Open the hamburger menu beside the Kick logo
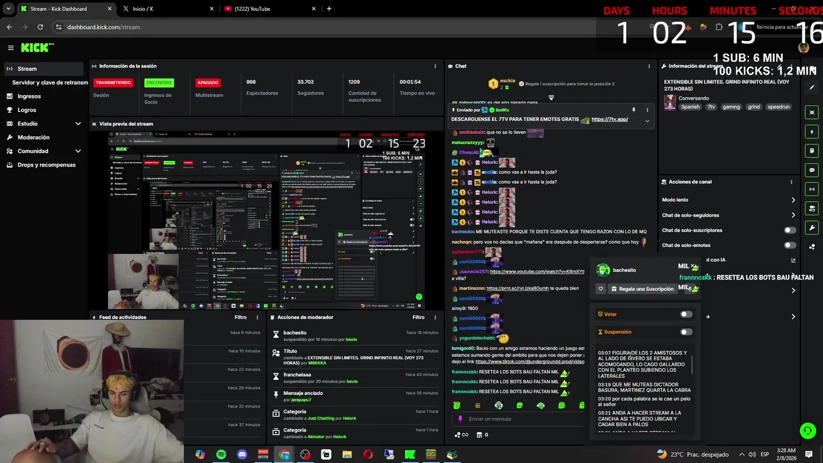 (10, 48)
